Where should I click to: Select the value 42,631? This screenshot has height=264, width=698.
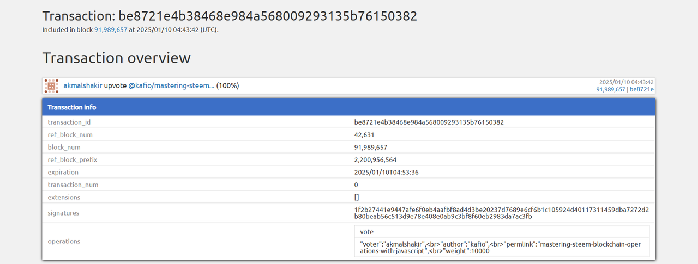[364, 135]
